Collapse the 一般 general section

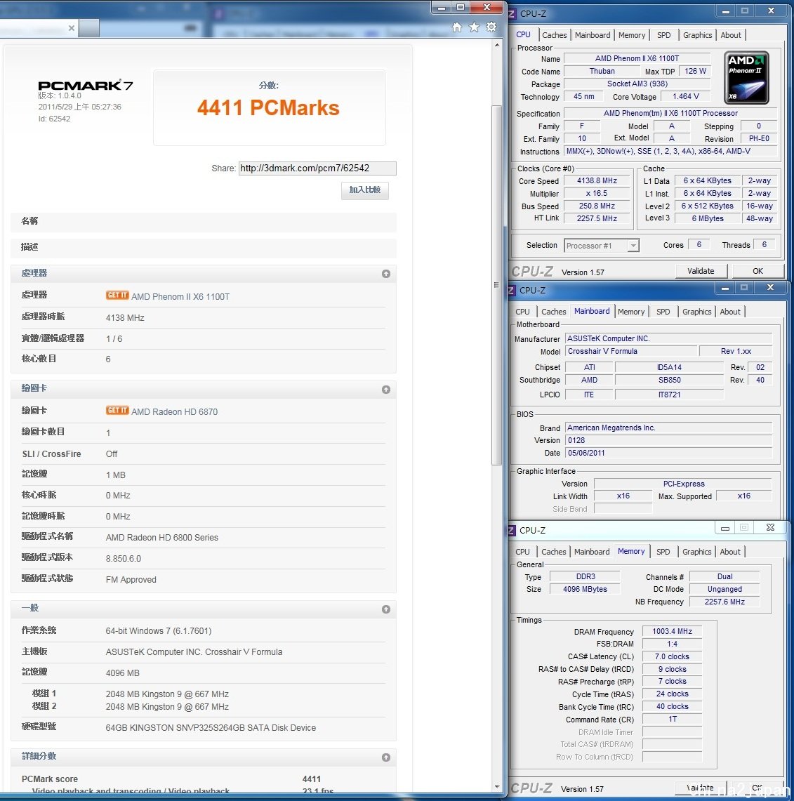pyautogui.click(x=385, y=609)
